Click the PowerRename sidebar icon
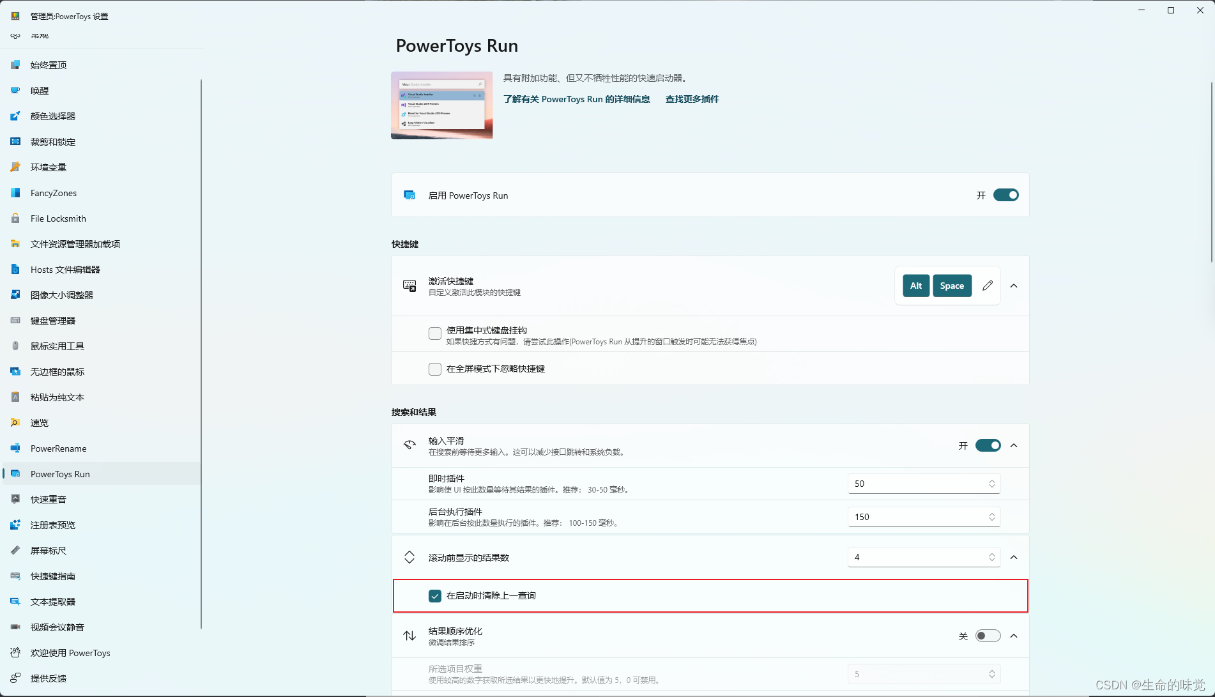Image resolution: width=1215 pixels, height=697 pixels. coord(15,448)
